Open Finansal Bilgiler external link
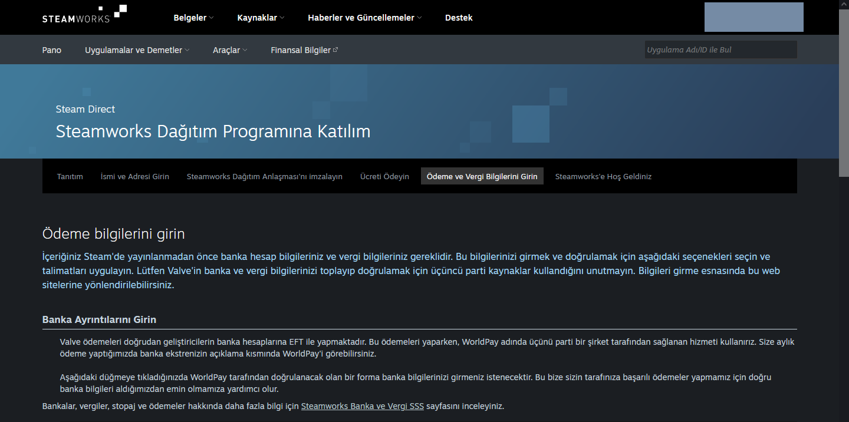The image size is (849, 422). point(304,50)
